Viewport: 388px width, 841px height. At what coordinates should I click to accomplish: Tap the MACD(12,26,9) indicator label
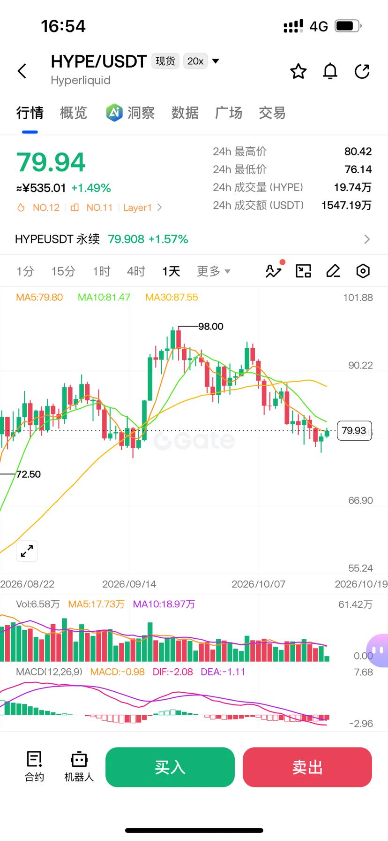49,672
